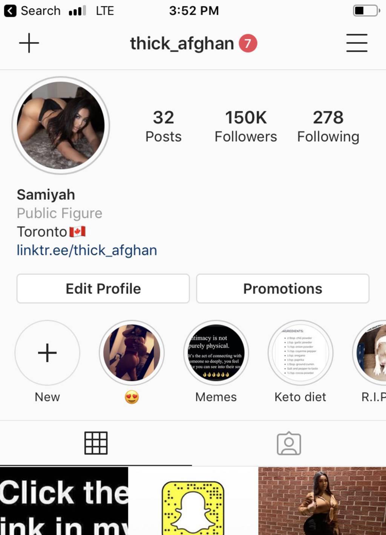Open the hamburger menu
This screenshot has width=386, height=535.
357,43
